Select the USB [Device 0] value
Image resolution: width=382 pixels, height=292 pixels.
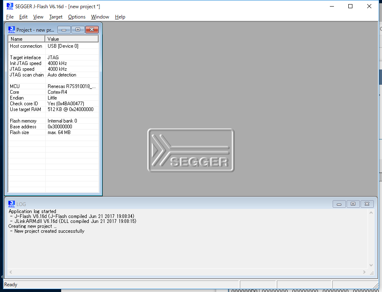pos(63,46)
